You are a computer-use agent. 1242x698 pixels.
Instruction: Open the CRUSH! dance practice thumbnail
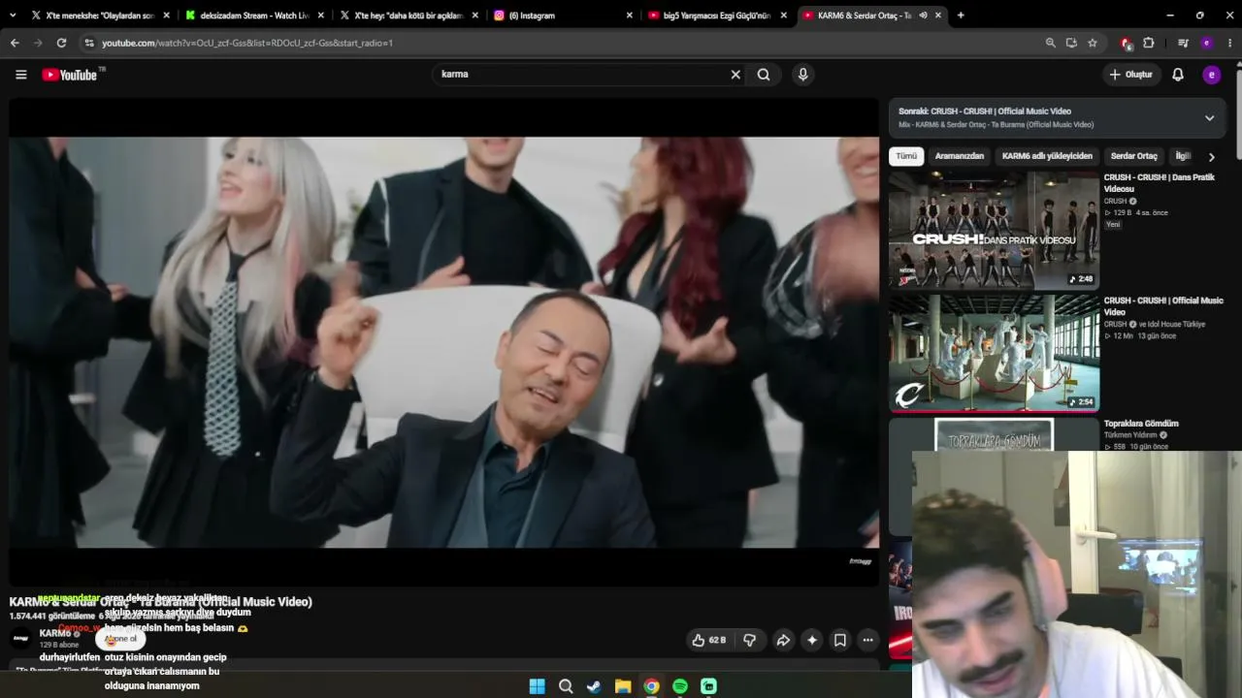click(x=994, y=231)
